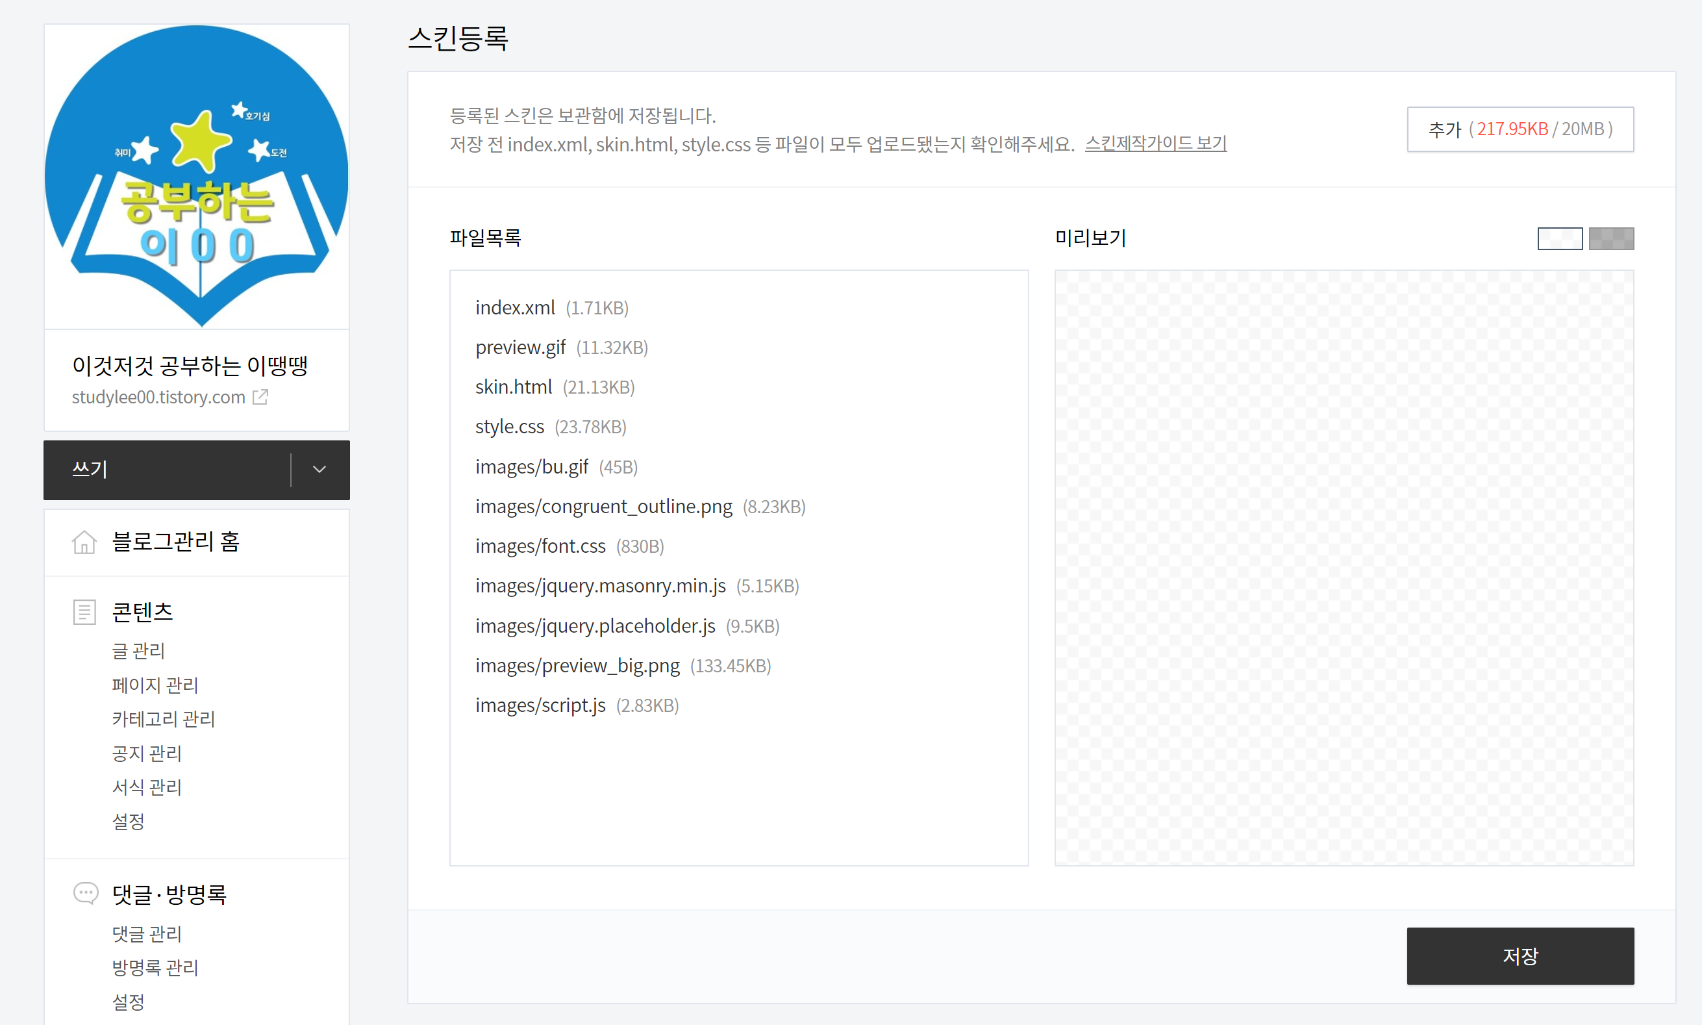Viewport: 1702px width, 1025px height.
Task: Click the house icon for 블로그관리 홈
Action: (x=84, y=542)
